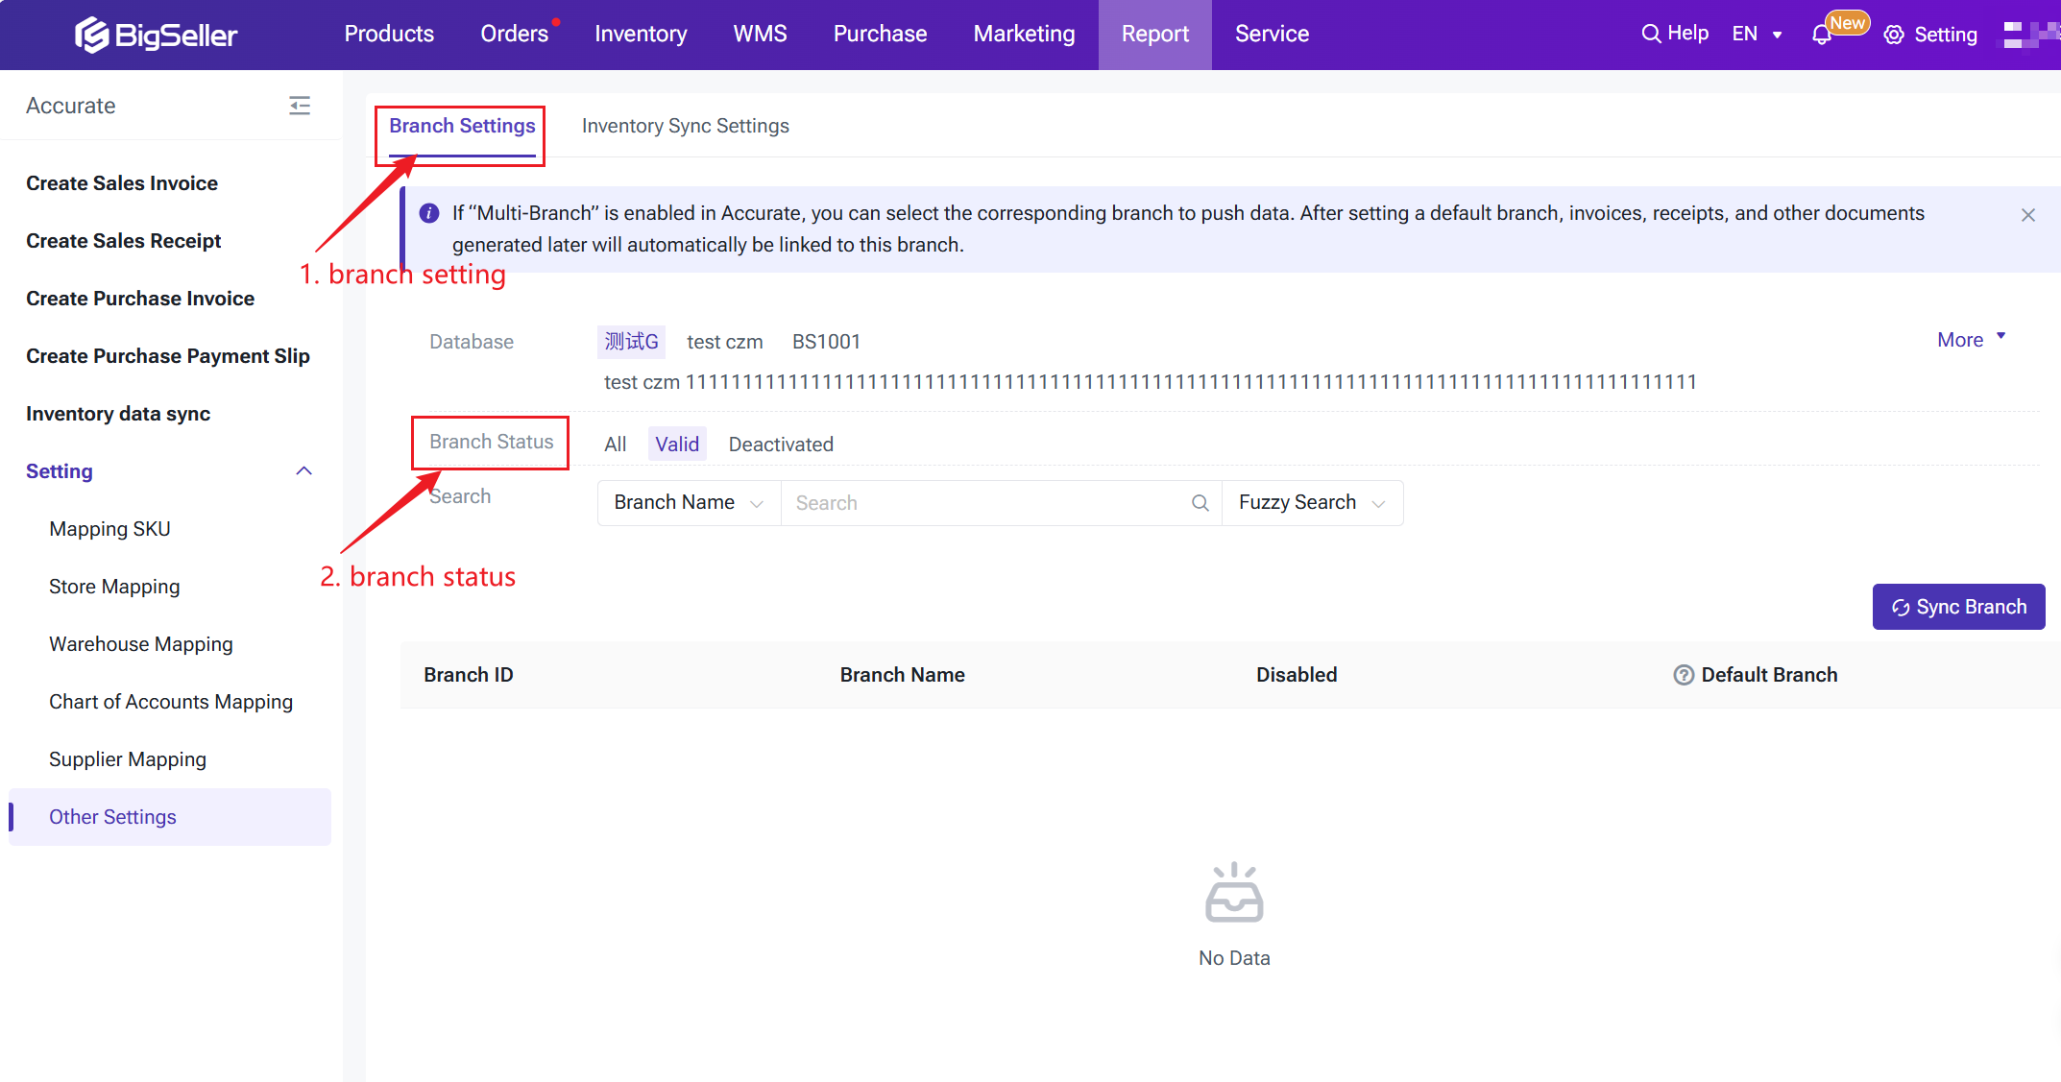The height and width of the screenshot is (1082, 2061).
Task: Select the Deactivated branch status filter
Action: (781, 445)
